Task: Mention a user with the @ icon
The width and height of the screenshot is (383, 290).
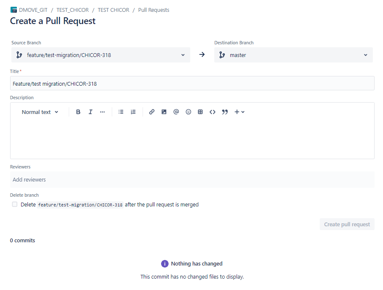Action: coord(176,112)
